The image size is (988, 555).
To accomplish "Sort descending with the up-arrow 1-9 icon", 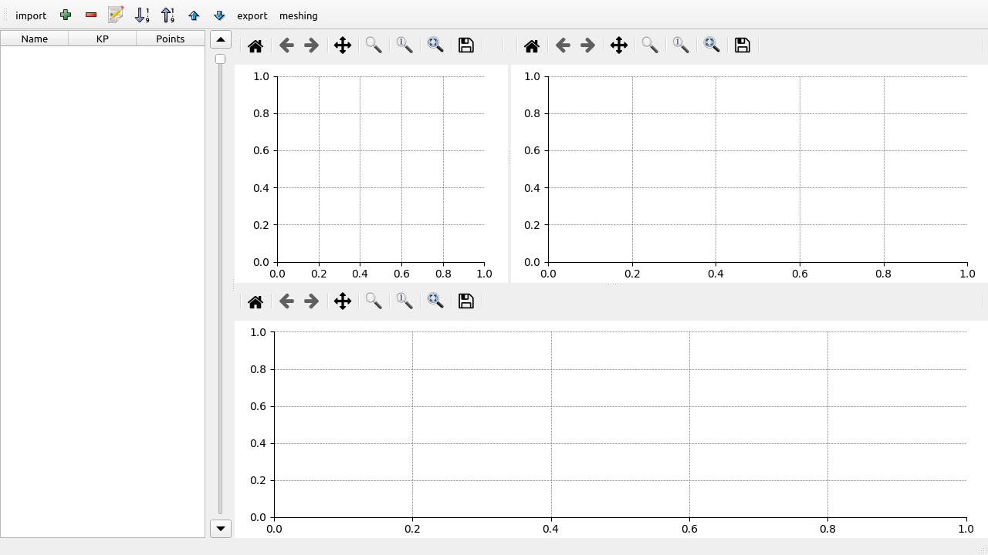I will click(x=167, y=15).
